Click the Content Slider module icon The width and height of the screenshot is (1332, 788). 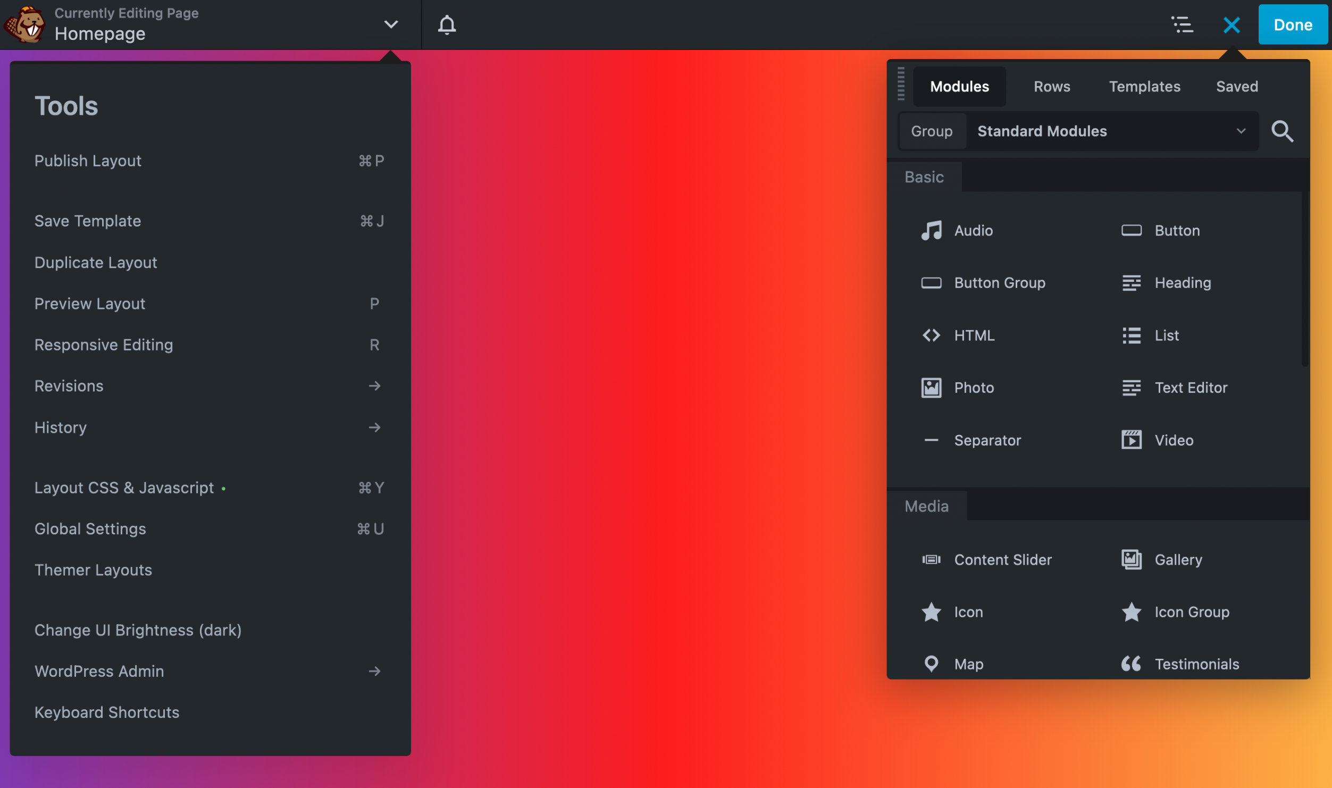pyautogui.click(x=931, y=560)
